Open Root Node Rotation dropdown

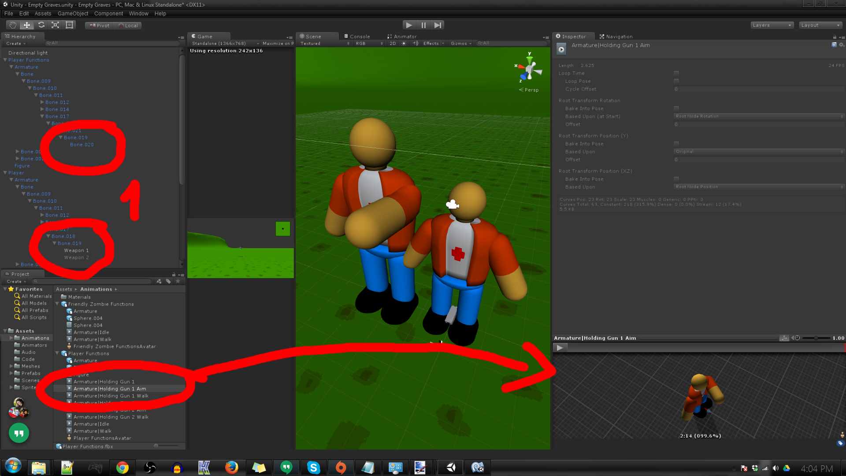tap(759, 116)
